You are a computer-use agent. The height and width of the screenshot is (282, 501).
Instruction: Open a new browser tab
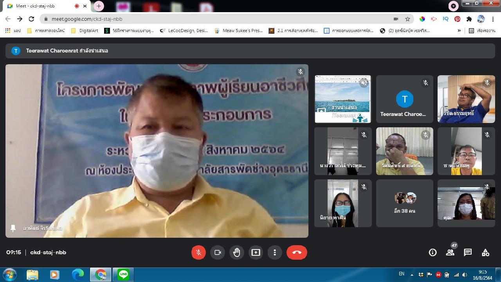coord(99,6)
